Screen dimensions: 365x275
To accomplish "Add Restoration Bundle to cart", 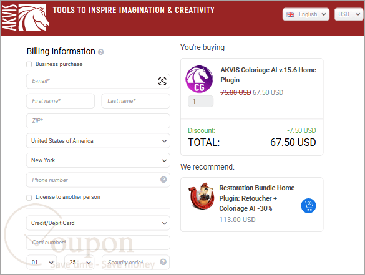I will [308, 206].
